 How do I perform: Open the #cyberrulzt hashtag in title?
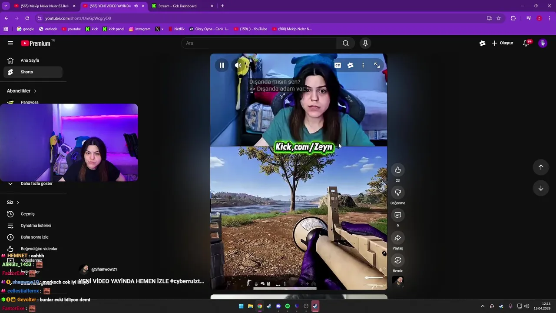click(187, 281)
